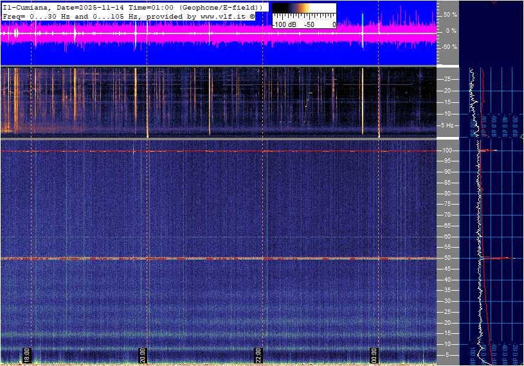This screenshot has height=366, width=524.
Task: Click the -50 % amplitude scale label
Action: click(449, 47)
